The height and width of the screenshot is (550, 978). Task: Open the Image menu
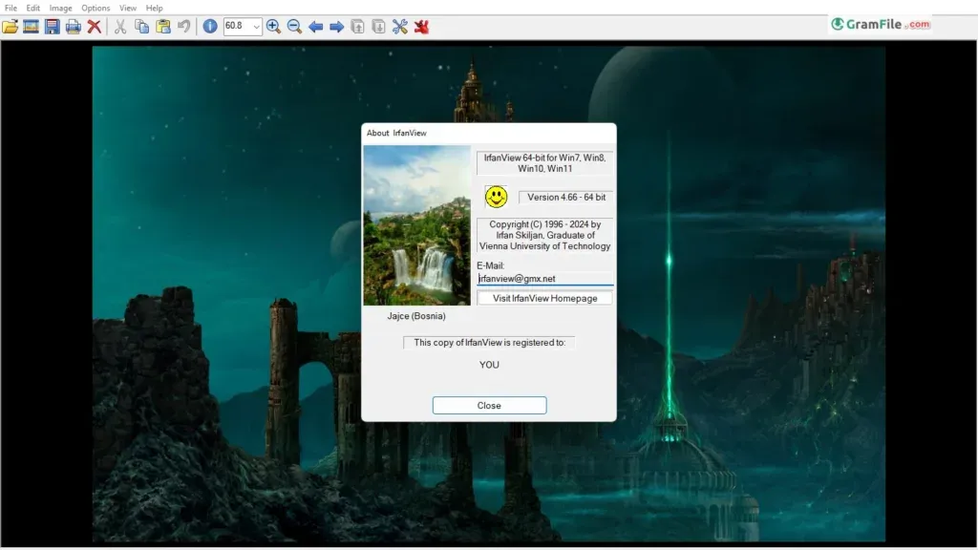(60, 8)
